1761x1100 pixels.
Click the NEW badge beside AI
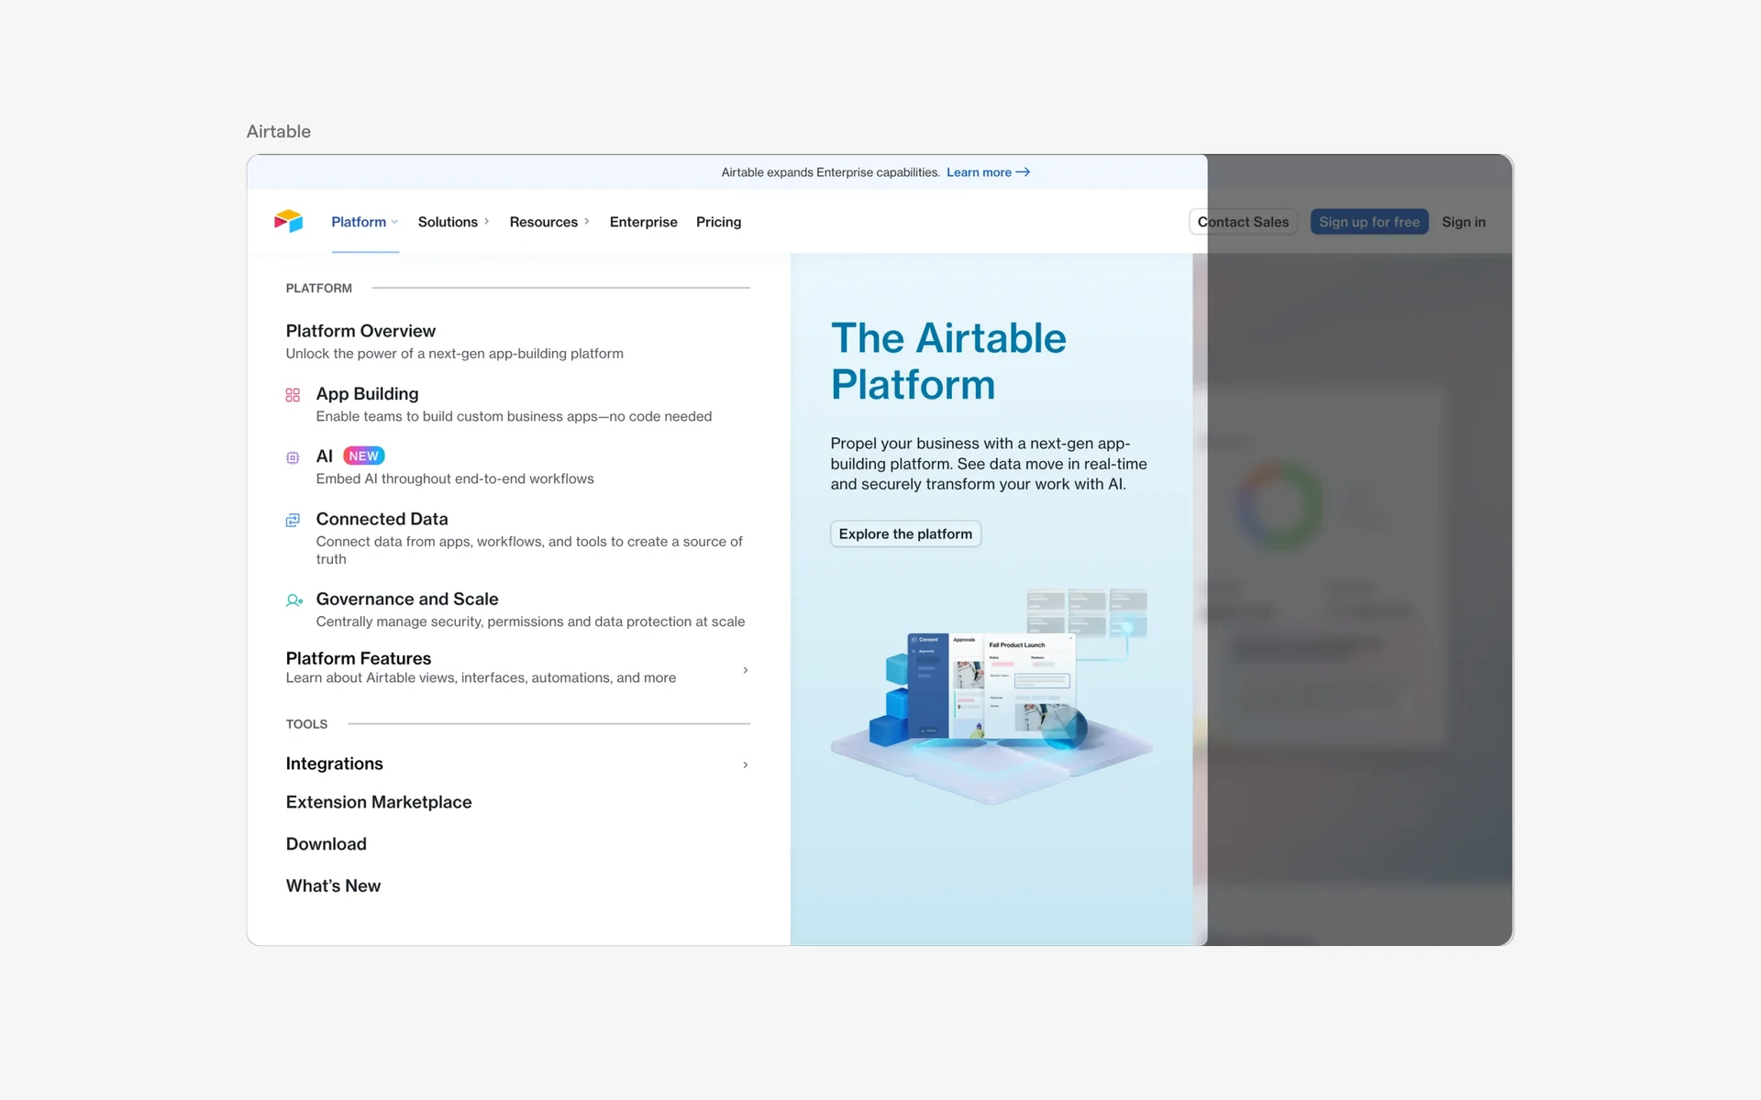pos(363,456)
